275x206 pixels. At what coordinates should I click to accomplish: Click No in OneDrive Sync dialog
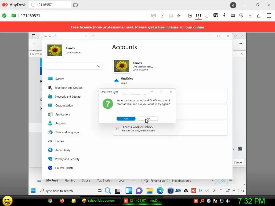(x=148, y=119)
